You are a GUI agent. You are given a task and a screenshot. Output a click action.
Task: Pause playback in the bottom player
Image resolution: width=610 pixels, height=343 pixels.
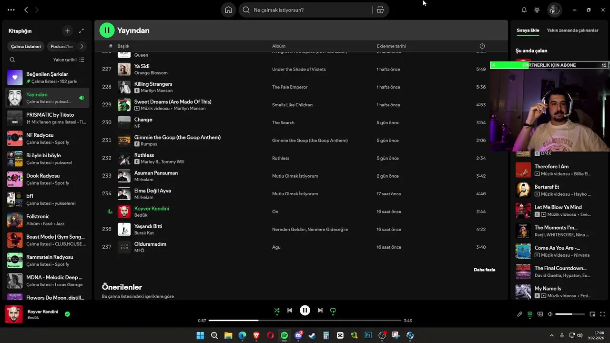305,311
